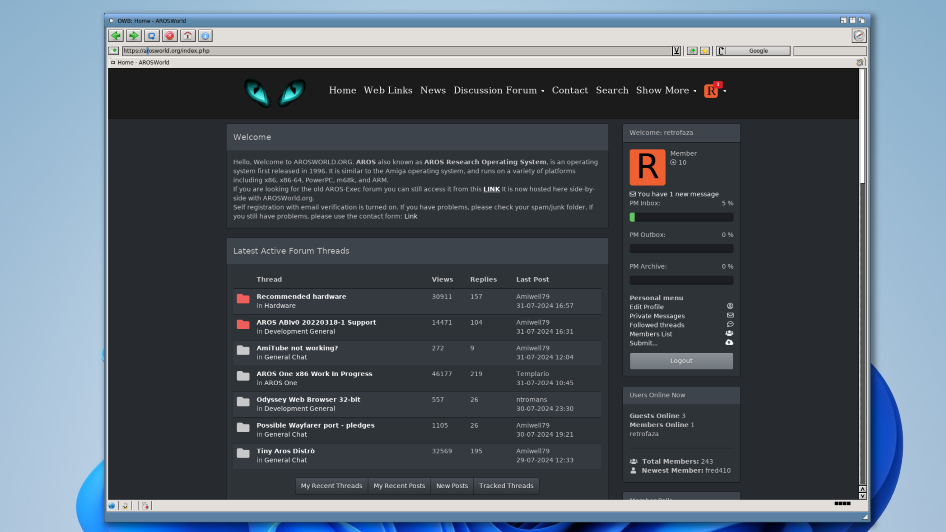
Task: Open Contact in the navigation
Action: [x=569, y=90]
